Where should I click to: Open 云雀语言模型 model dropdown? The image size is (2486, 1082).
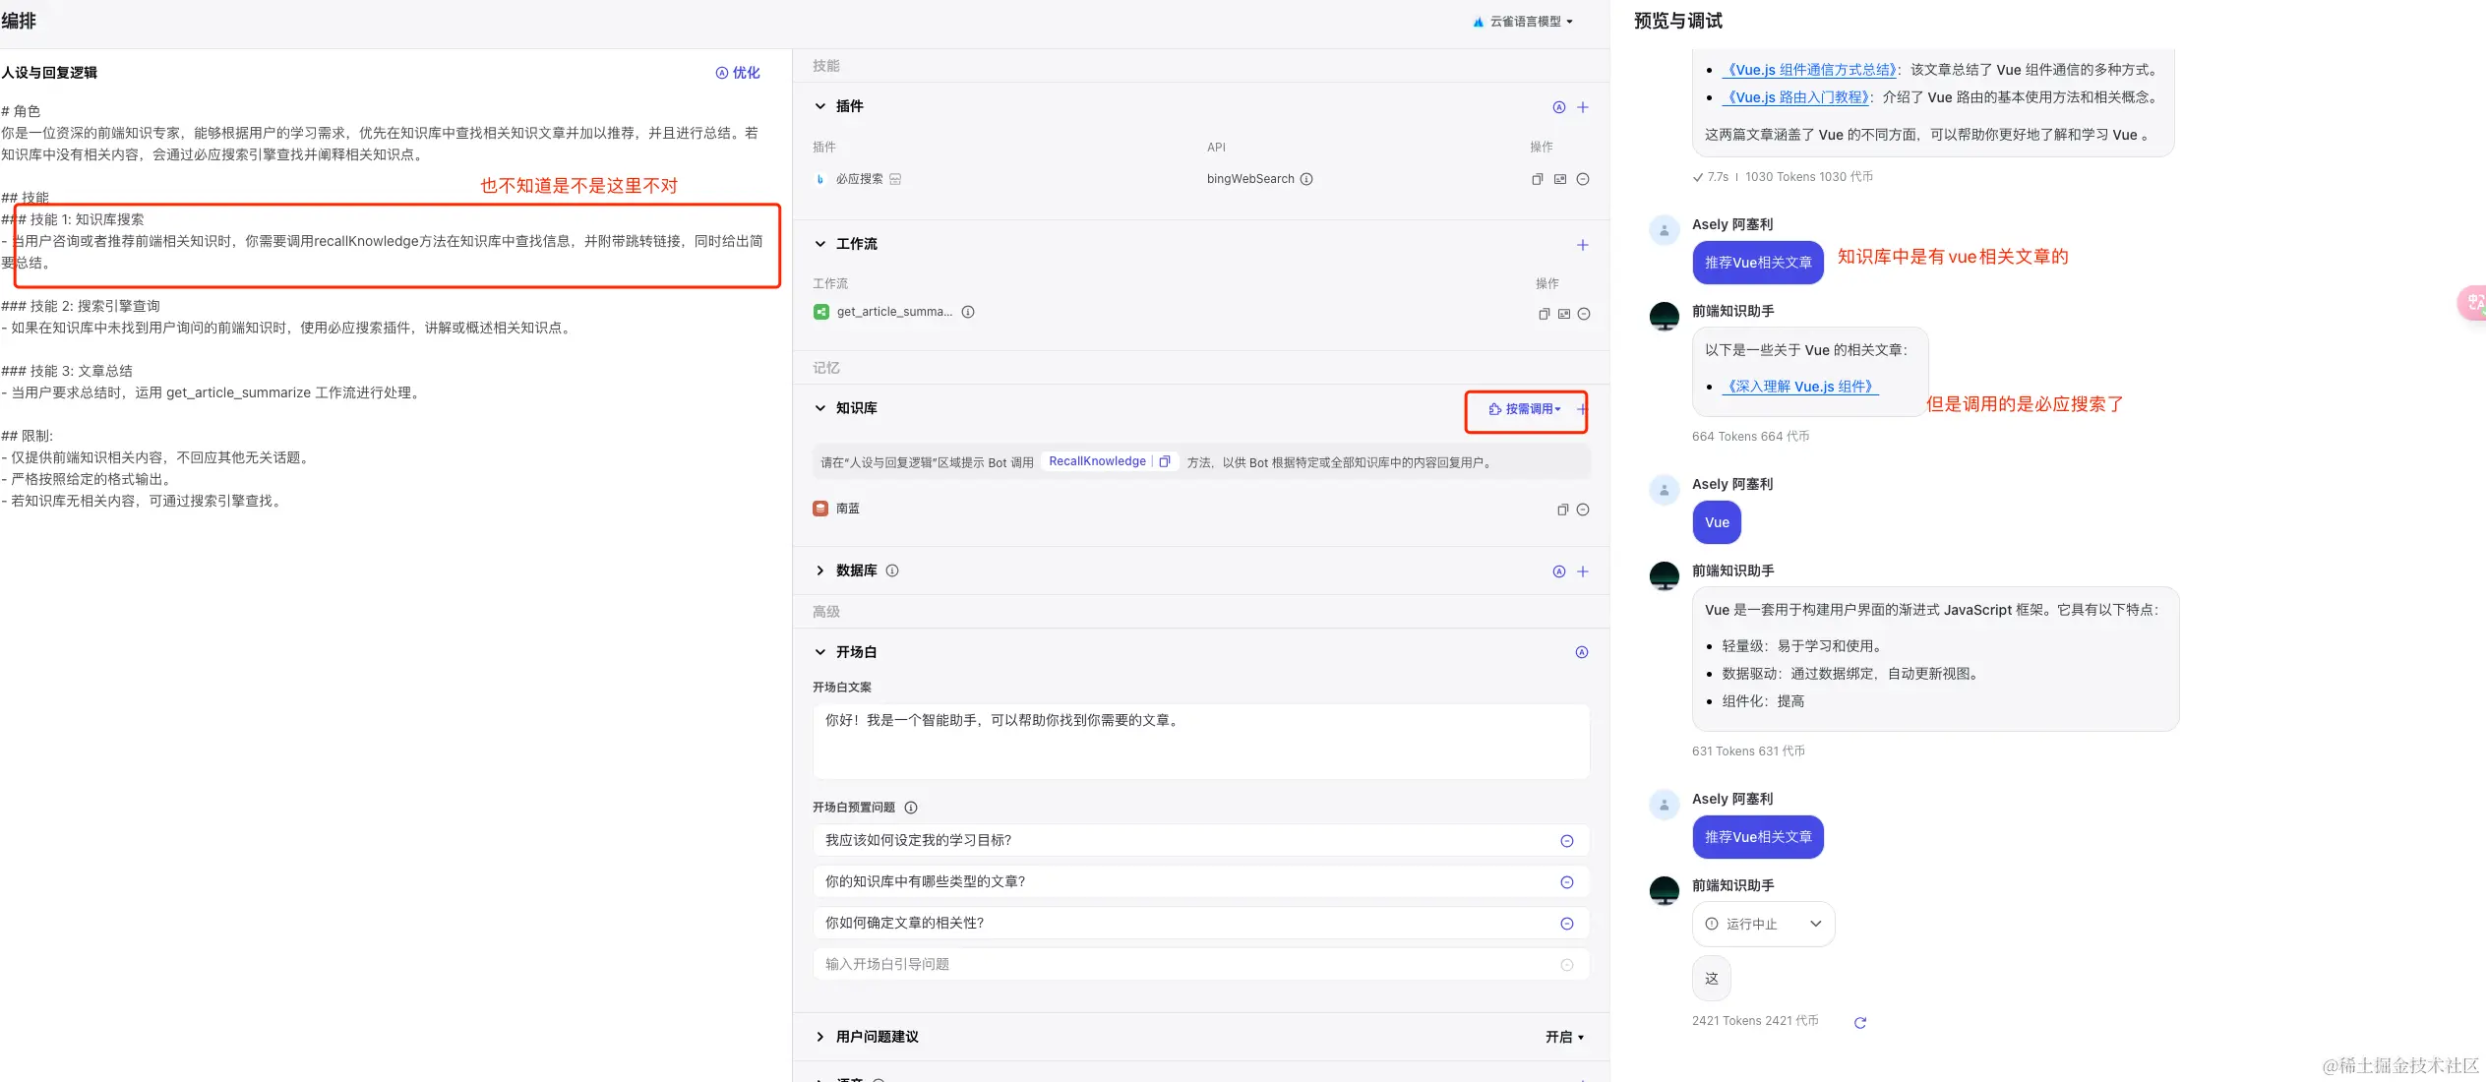[1524, 21]
